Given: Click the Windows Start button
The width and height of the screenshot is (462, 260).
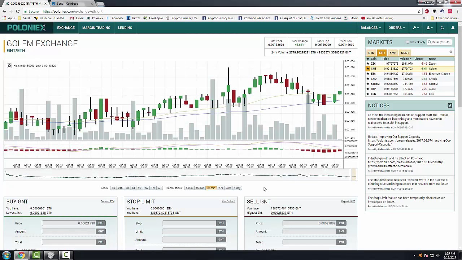Looking at the screenshot, I should tap(6, 255).
